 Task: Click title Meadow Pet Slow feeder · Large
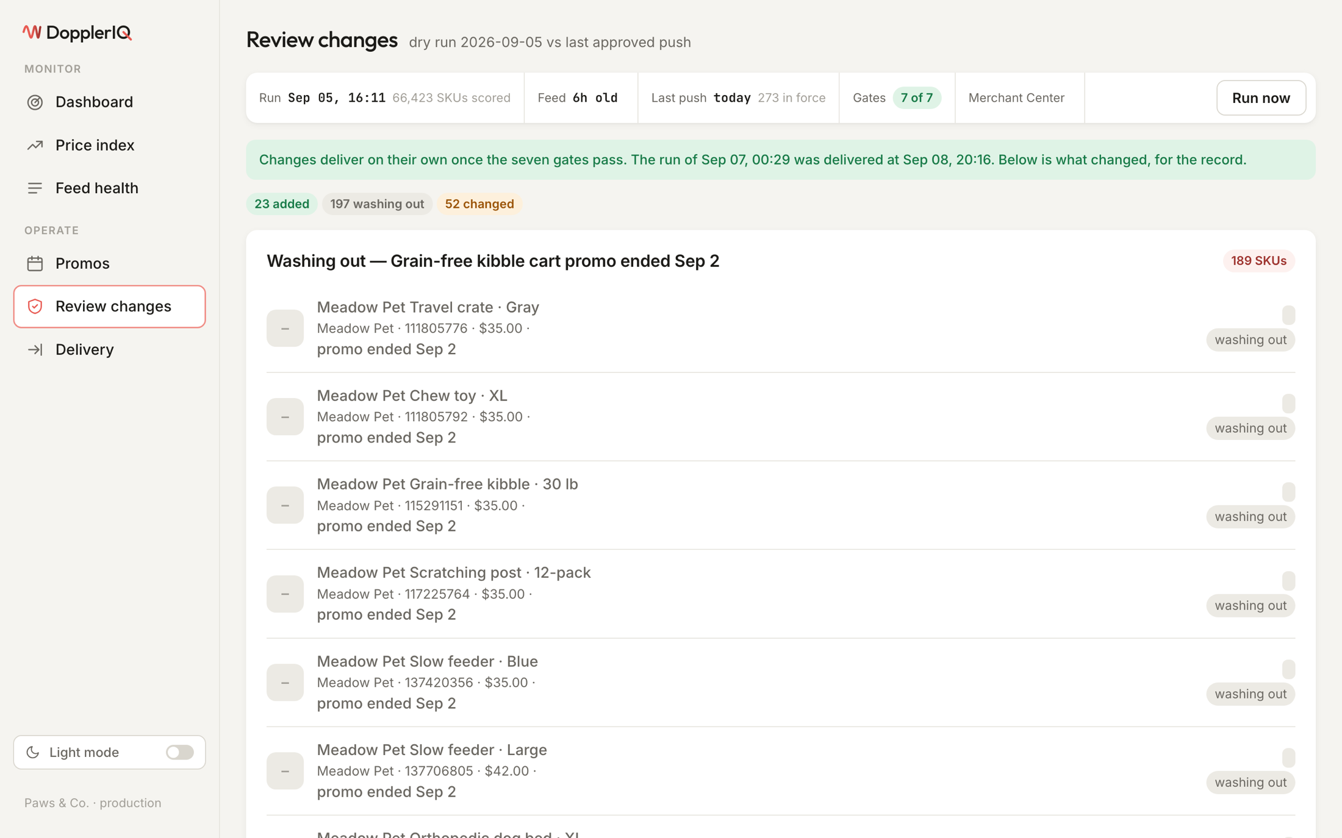pos(432,750)
